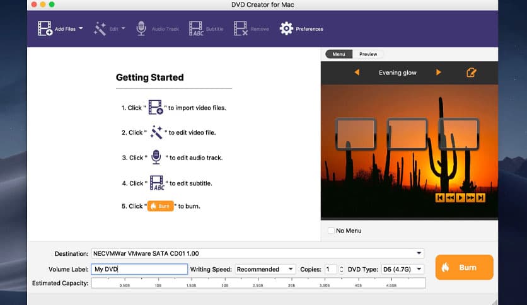Open the Add Files dropdown arrow
527x305 pixels.
point(81,28)
